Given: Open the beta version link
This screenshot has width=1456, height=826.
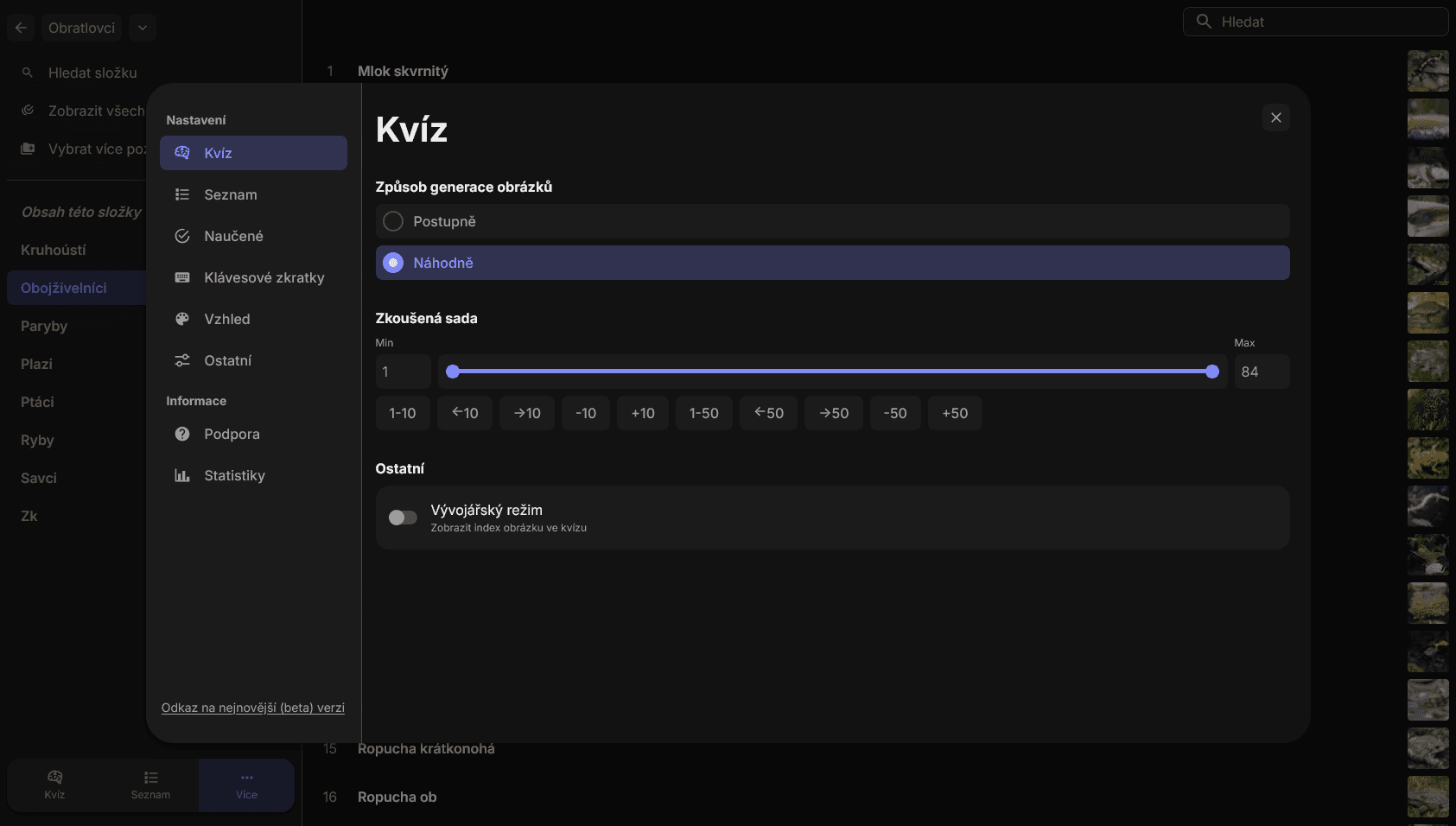Looking at the screenshot, I should point(253,708).
